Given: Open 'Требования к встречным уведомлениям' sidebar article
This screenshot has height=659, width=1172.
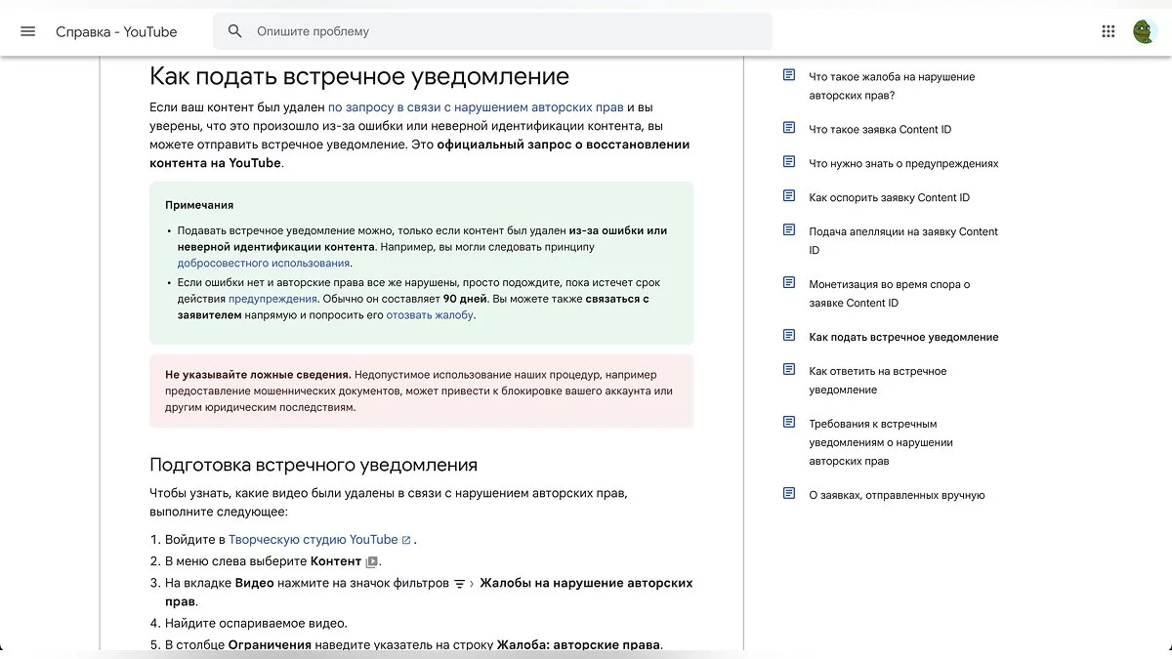Looking at the screenshot, I should pyautogui.click(x=880, y=441).
